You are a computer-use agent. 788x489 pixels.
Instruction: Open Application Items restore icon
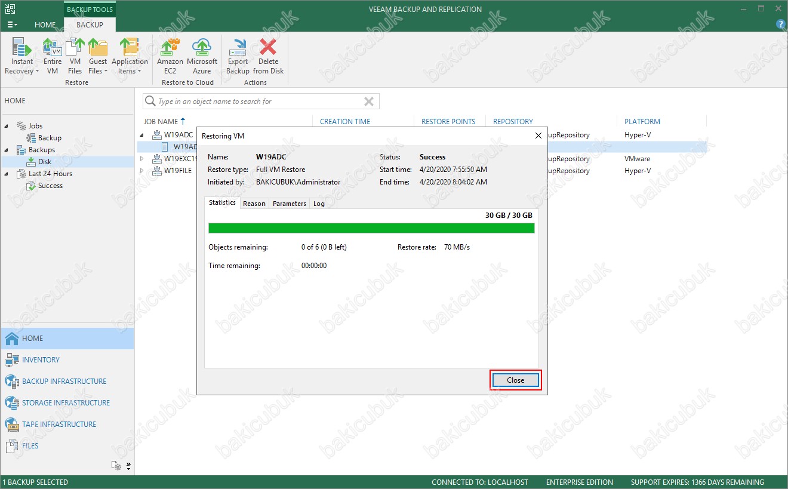130,57
